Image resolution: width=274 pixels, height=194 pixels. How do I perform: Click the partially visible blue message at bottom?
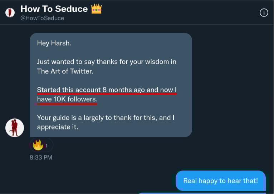tap(200, 193)
